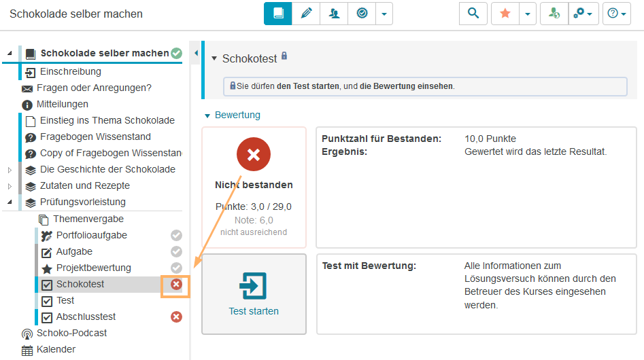Click the star icon of Projektbewertung
The height and width of the screenshot is (360, 644).
(47, 269)
